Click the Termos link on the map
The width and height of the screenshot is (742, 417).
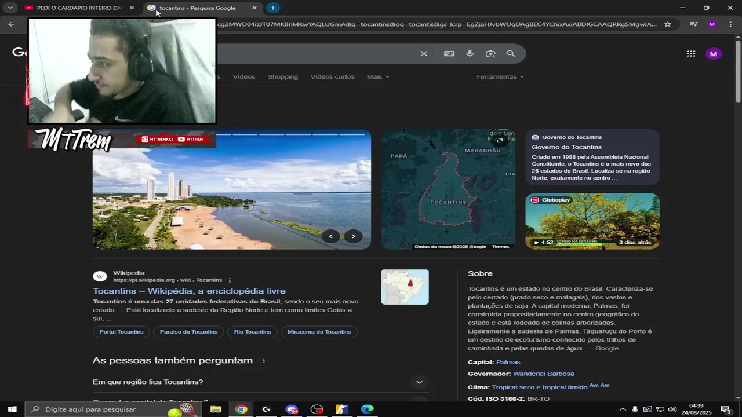coord(500,247)
